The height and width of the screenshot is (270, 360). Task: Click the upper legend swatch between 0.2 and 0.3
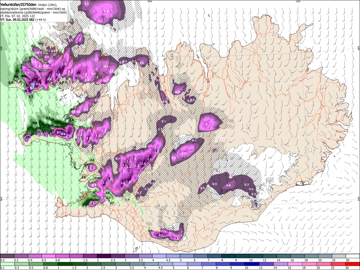coord(7,256)
